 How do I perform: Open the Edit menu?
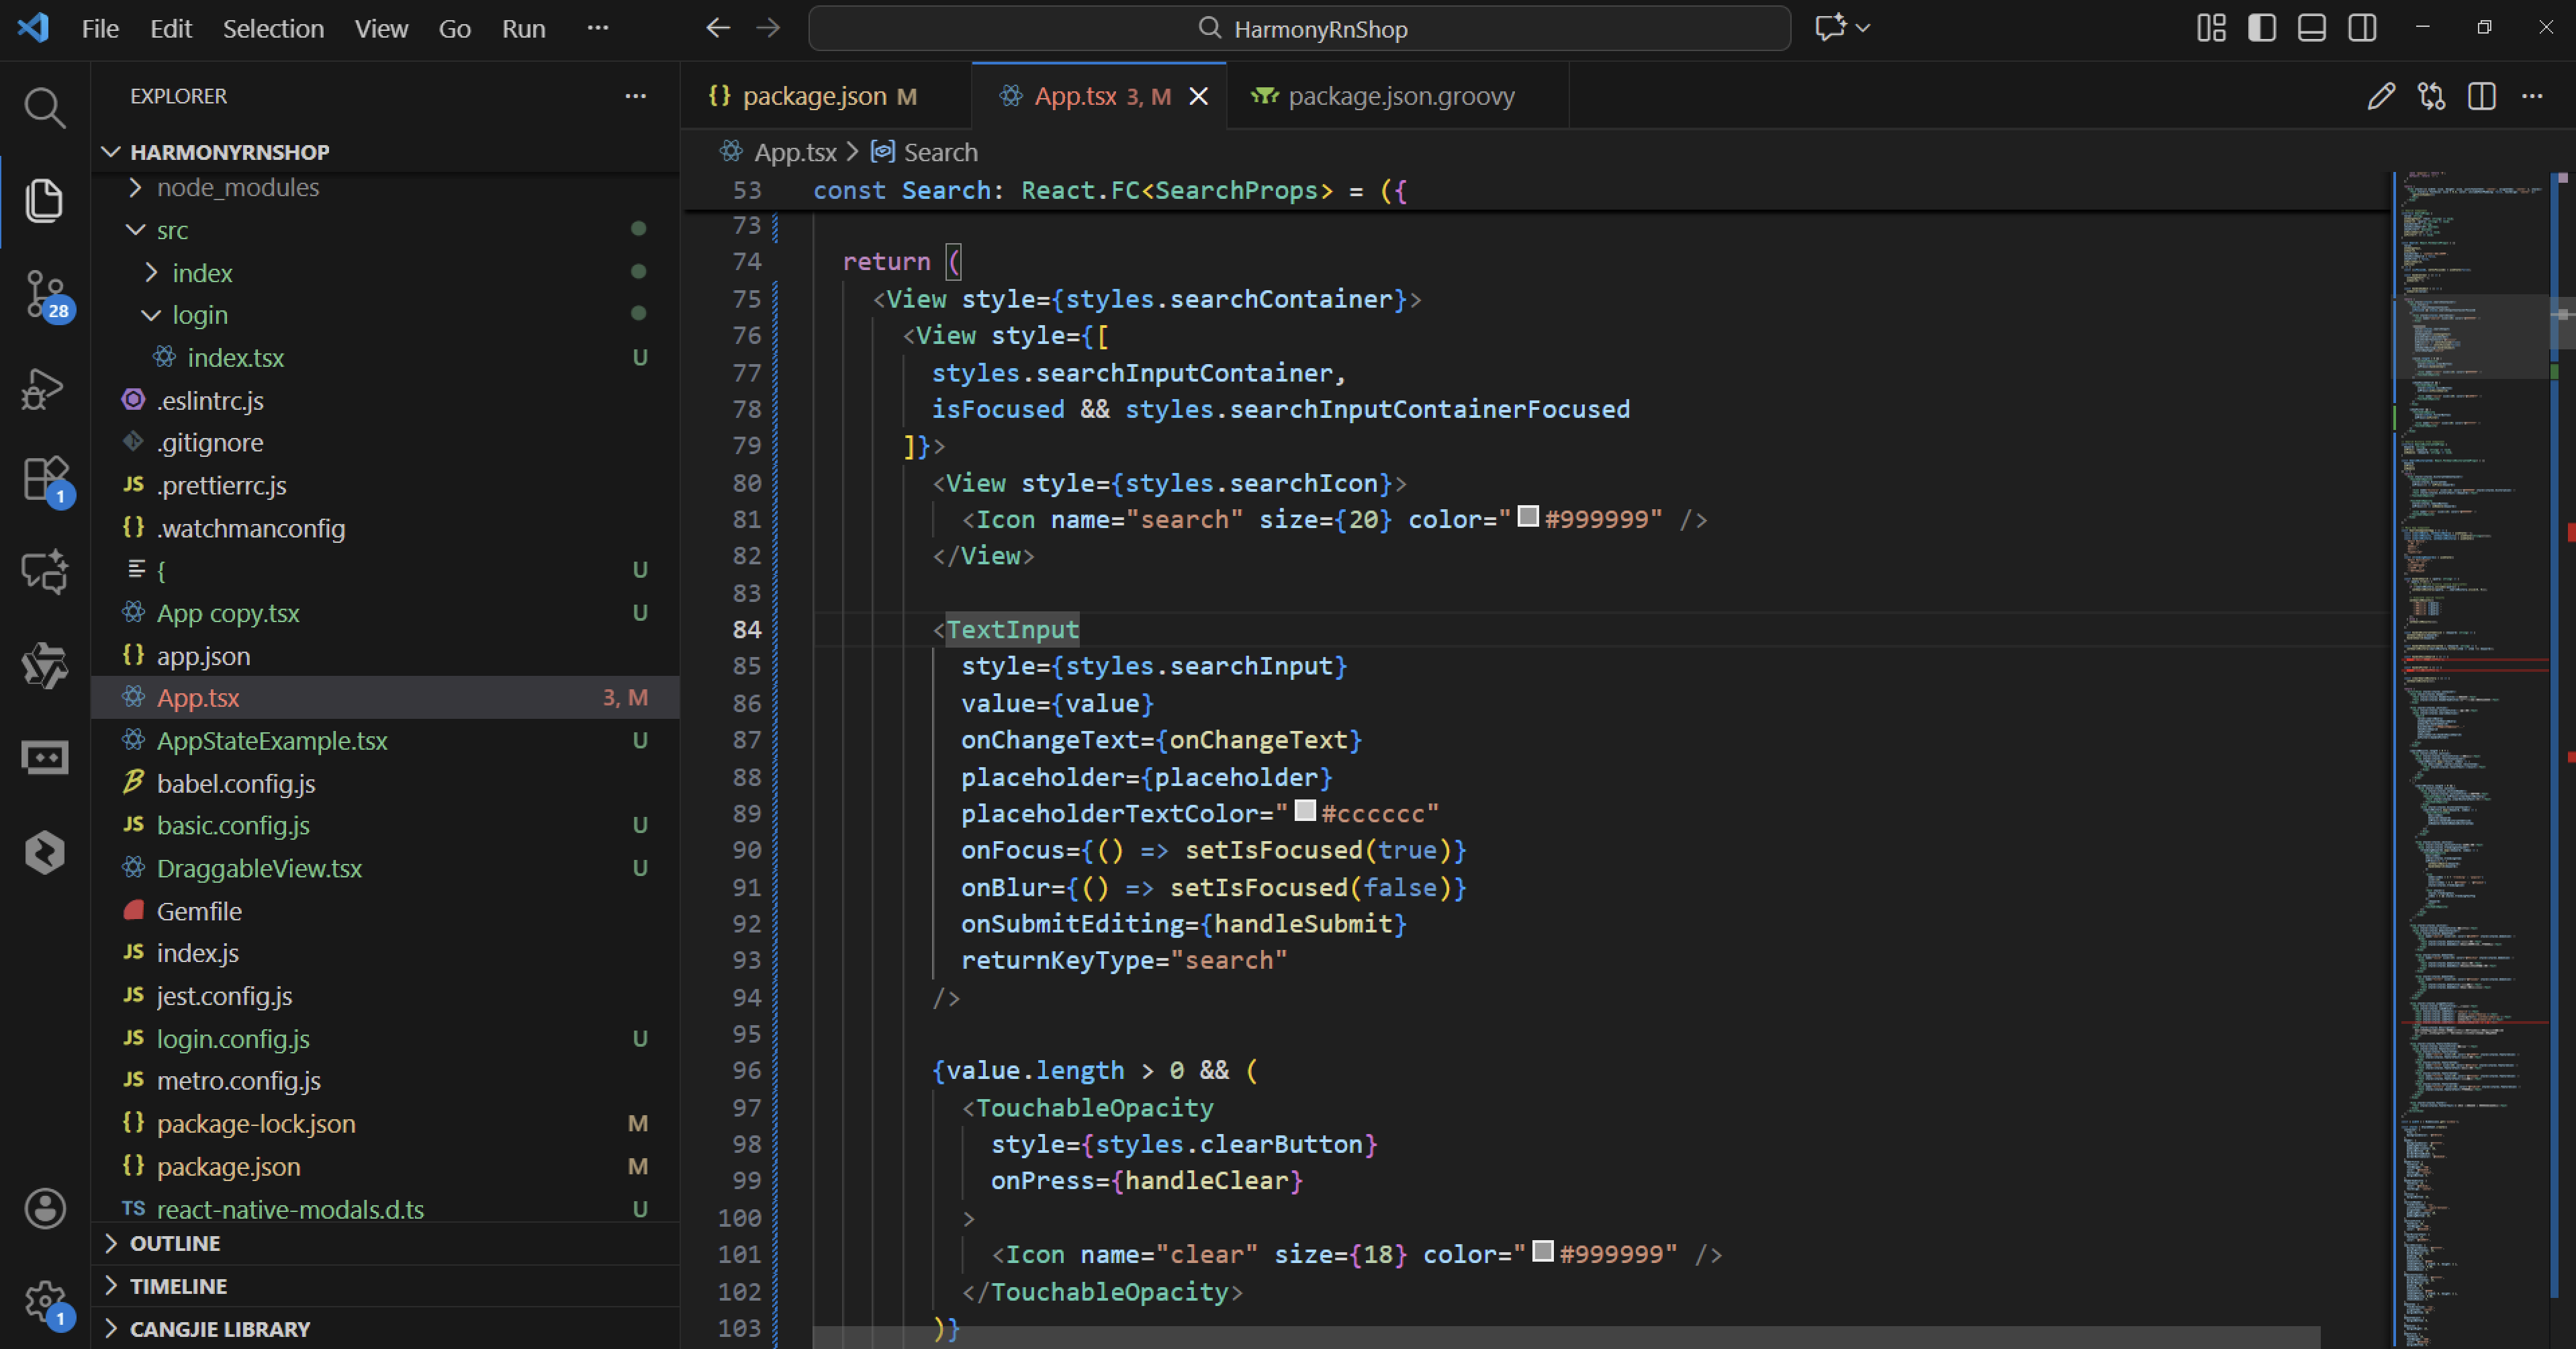coord(171,28)
